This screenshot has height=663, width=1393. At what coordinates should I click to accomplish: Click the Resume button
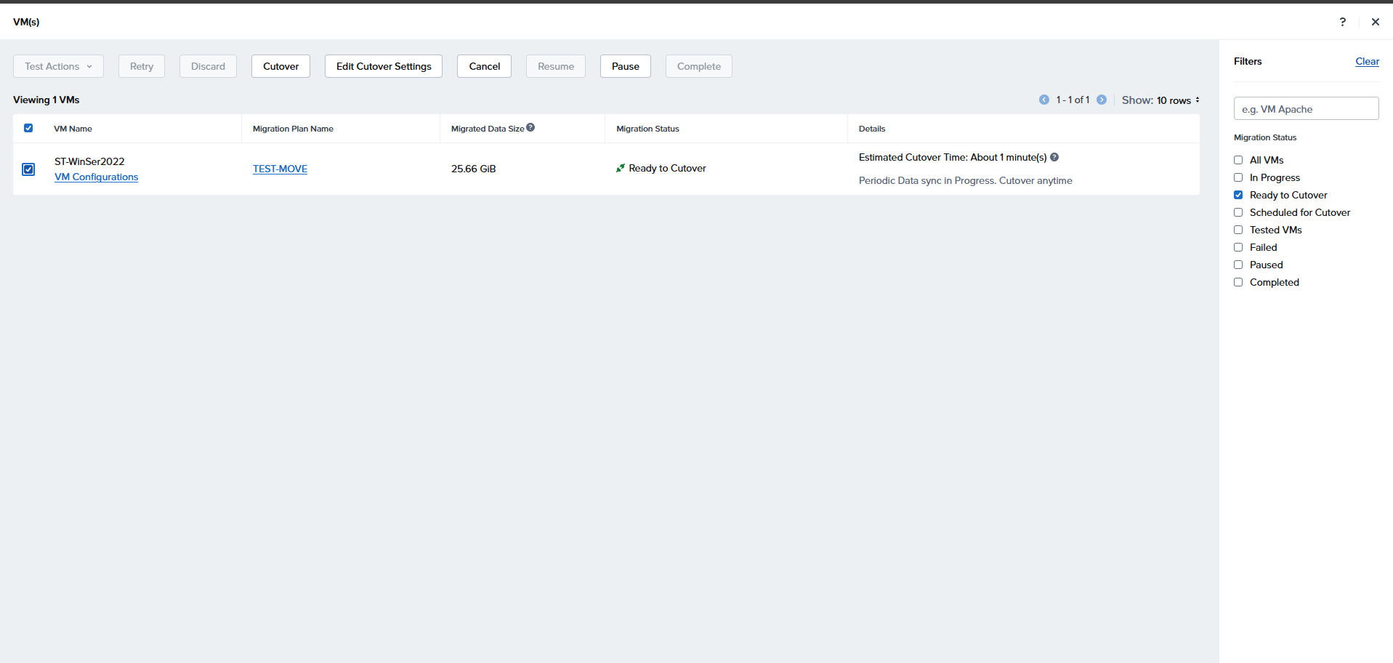pos(556,66)
